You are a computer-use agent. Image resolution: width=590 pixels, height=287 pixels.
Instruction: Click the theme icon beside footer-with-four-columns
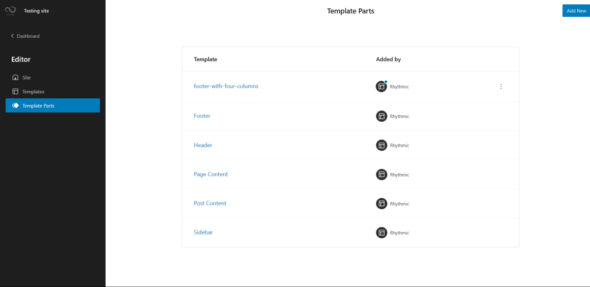382,86
